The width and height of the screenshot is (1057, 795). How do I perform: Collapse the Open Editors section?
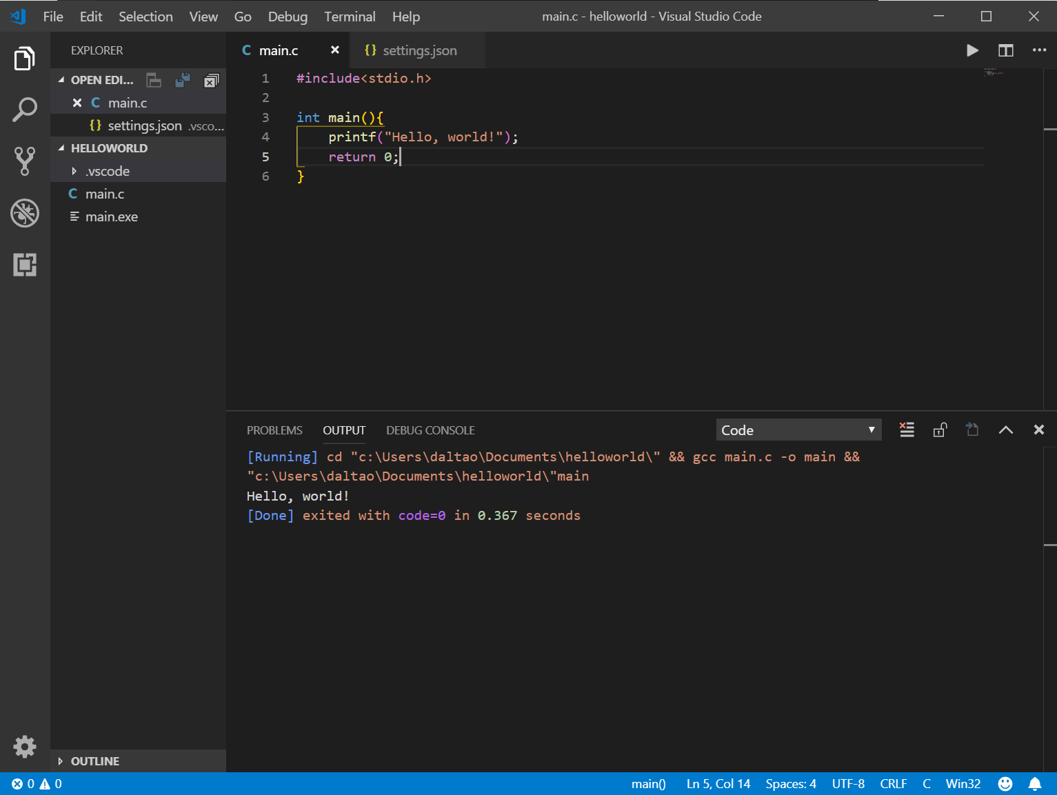(x=101, y=80)
